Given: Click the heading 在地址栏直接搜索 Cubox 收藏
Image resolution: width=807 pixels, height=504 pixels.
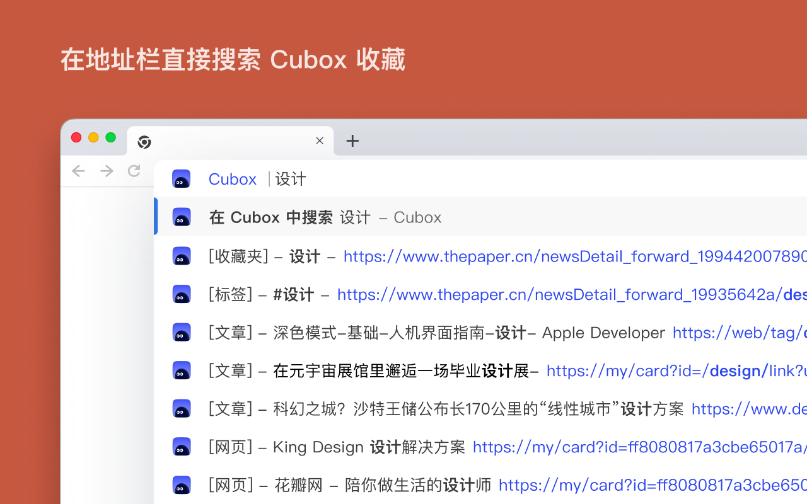Looking at the screenshot, I should click(233, 60).
